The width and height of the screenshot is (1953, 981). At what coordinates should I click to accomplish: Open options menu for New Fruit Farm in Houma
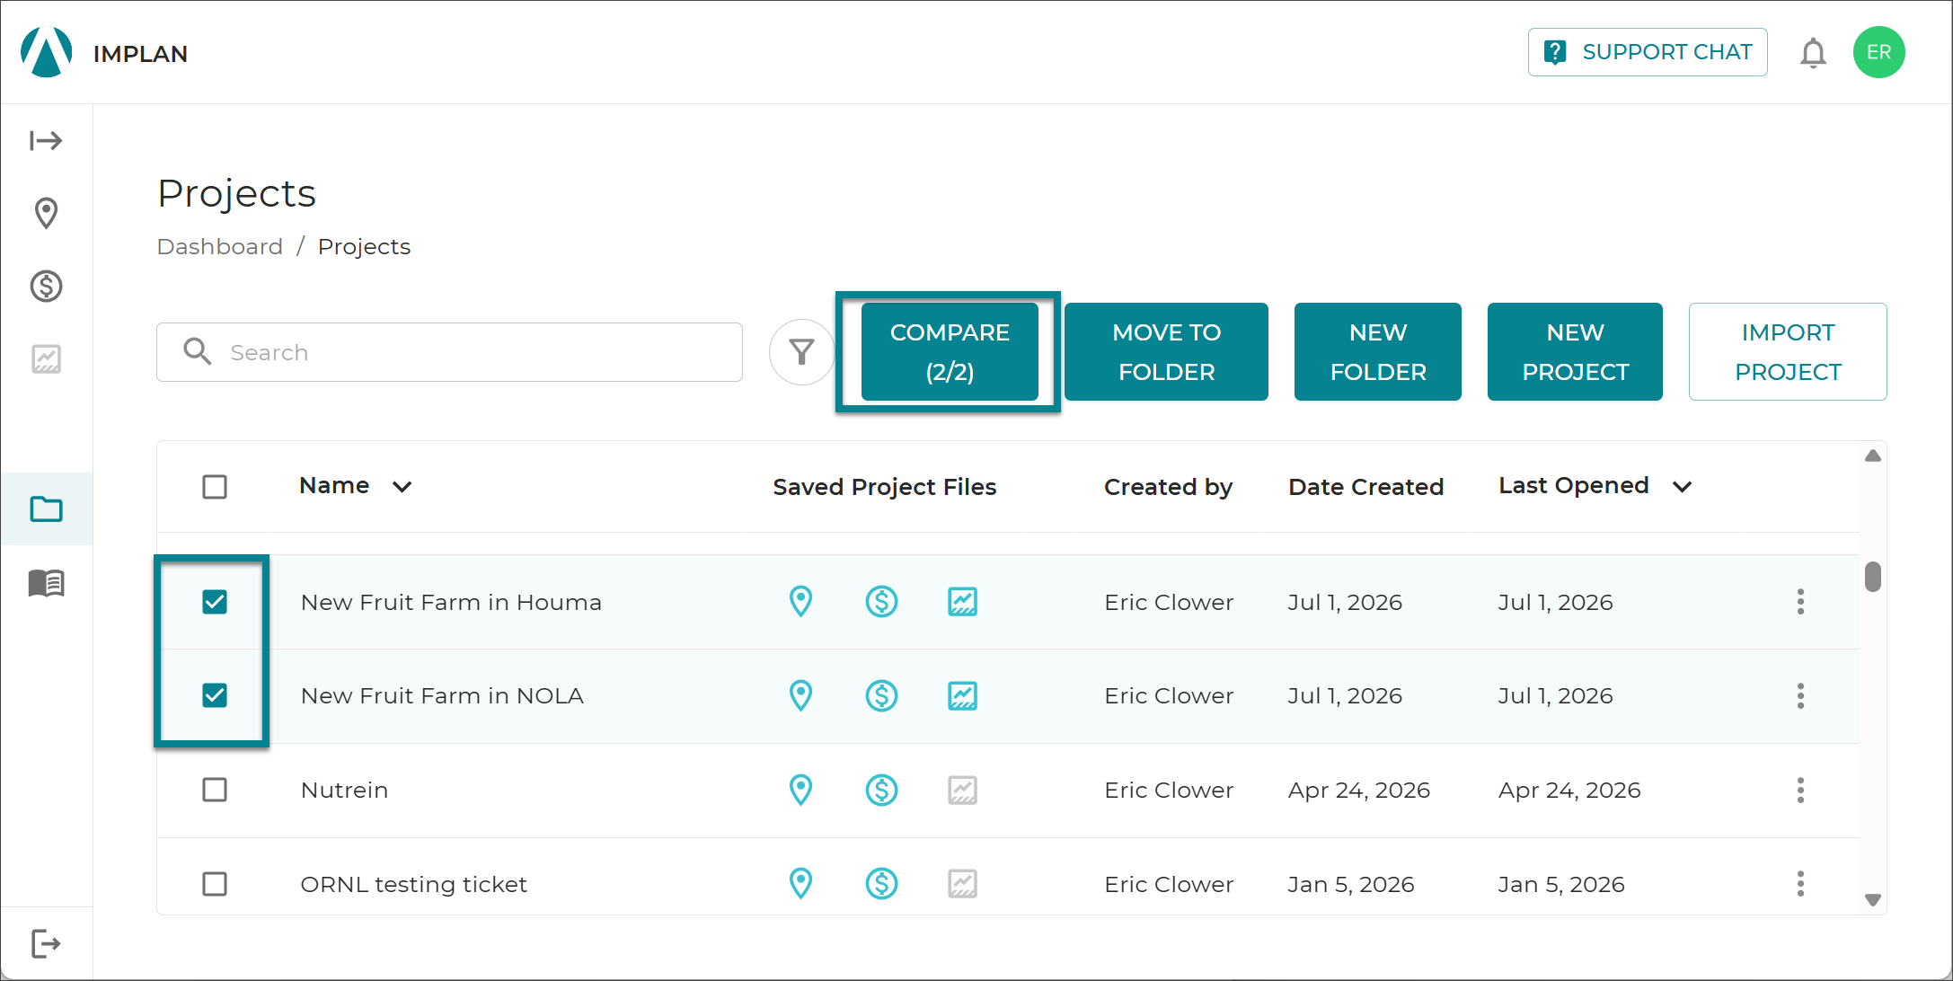click(x=1800, y=602)
